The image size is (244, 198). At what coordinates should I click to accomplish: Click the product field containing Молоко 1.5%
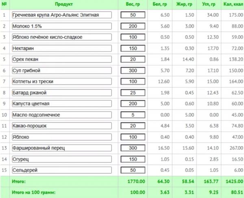coord(62,26)
